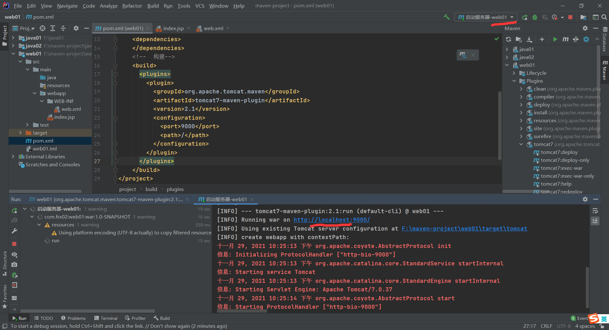The image size is (609, 330).
Task: Click Execute Maven Goal 'm' icon
Action: 565,39
